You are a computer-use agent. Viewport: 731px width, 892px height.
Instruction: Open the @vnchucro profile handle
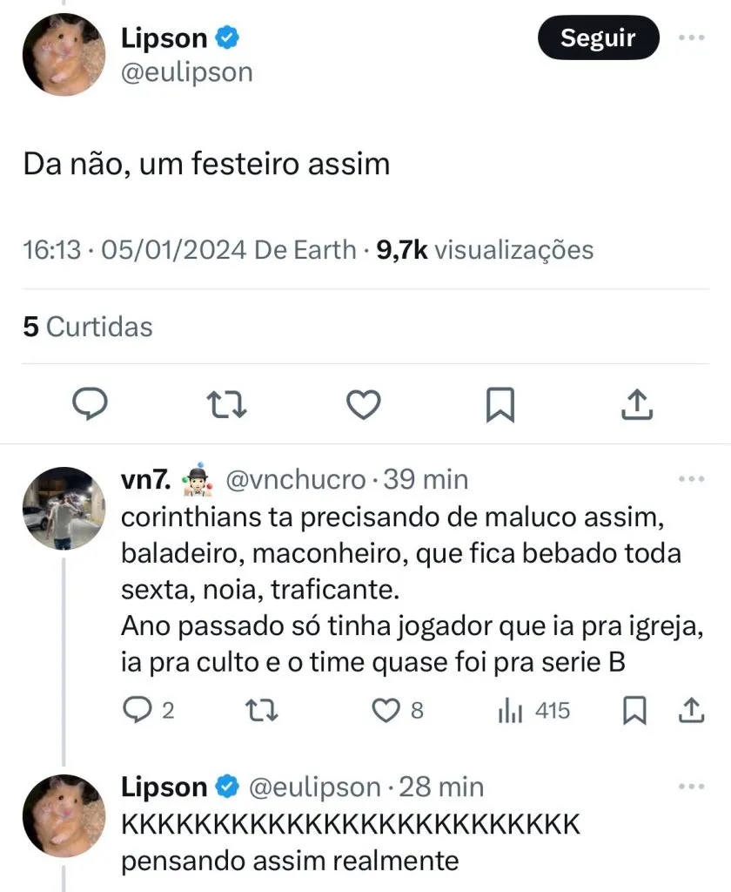(296, 479)
